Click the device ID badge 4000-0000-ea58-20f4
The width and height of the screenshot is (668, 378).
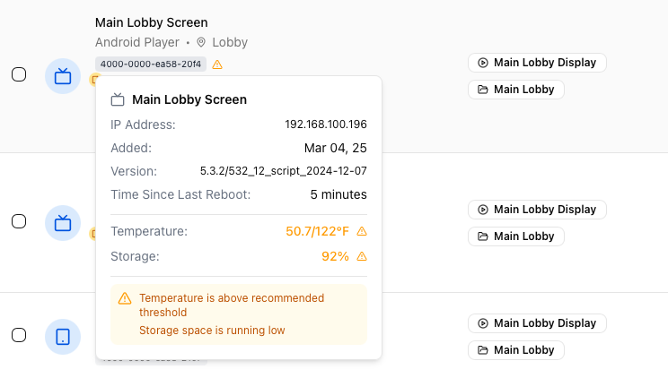pyautogui.click(x=151, y=64)
